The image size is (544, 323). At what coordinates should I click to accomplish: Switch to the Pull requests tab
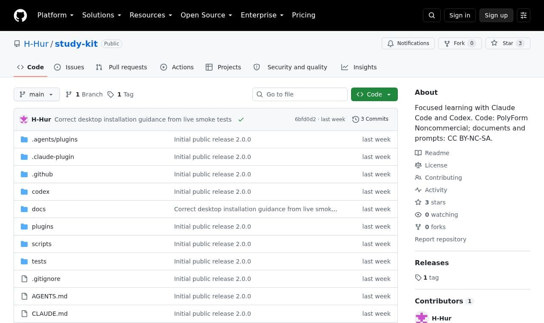pyautogui.click(x=122, y=67)
